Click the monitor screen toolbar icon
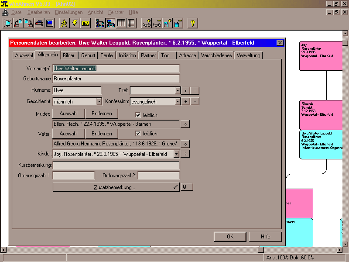This screenshot has width=349, height=262. point(50,23)
